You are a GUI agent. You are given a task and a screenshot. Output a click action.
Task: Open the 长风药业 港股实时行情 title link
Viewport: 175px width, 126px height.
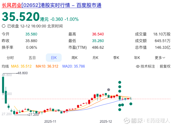51,5
